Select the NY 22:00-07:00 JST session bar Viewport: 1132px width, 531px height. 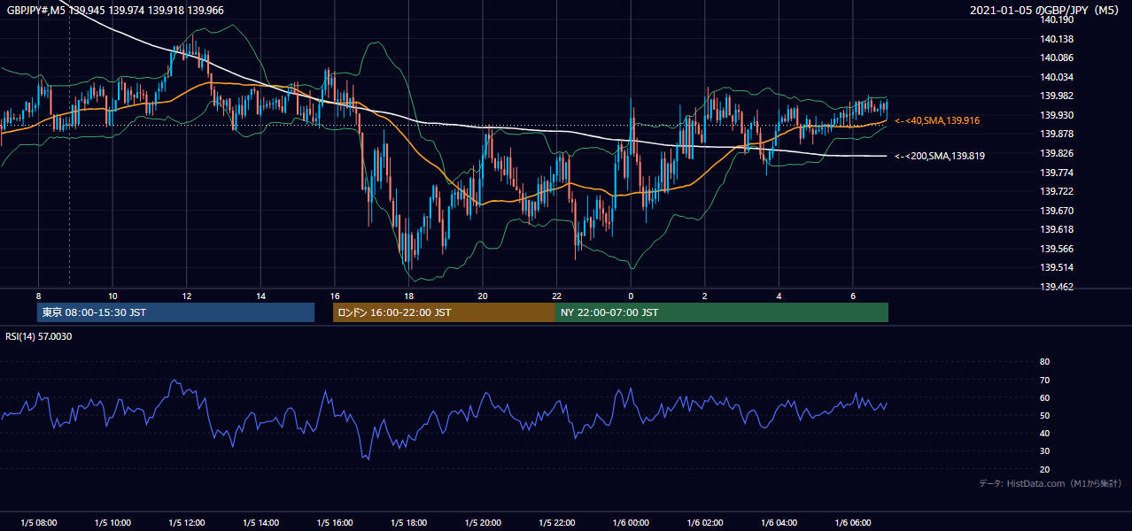coord(722,312)
